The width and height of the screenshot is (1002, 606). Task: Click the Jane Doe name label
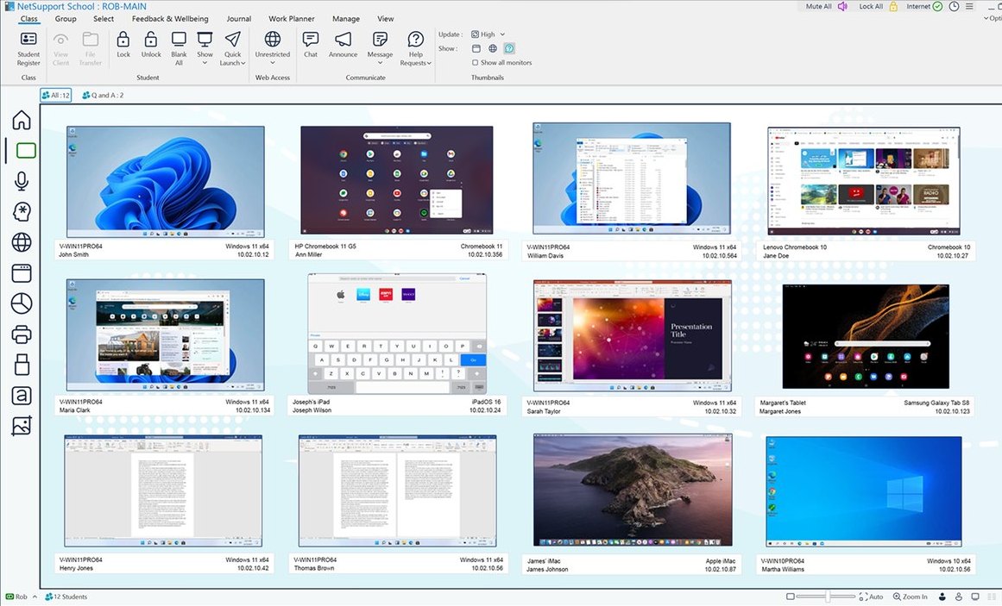(774, 255)
